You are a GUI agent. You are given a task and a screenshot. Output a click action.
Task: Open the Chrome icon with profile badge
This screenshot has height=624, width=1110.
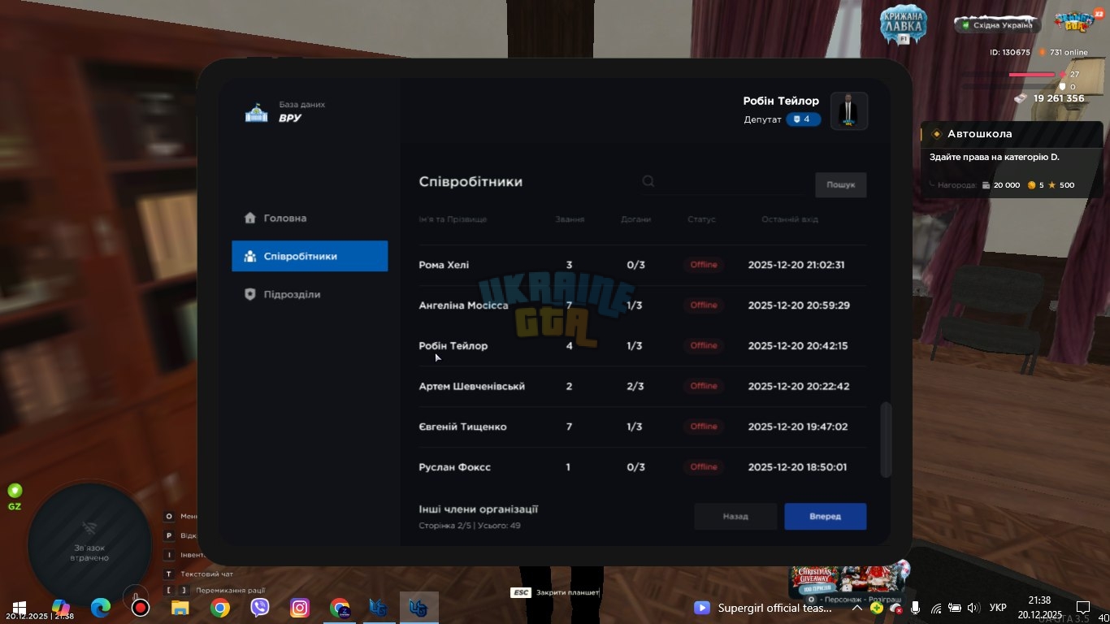pos(340,608)
